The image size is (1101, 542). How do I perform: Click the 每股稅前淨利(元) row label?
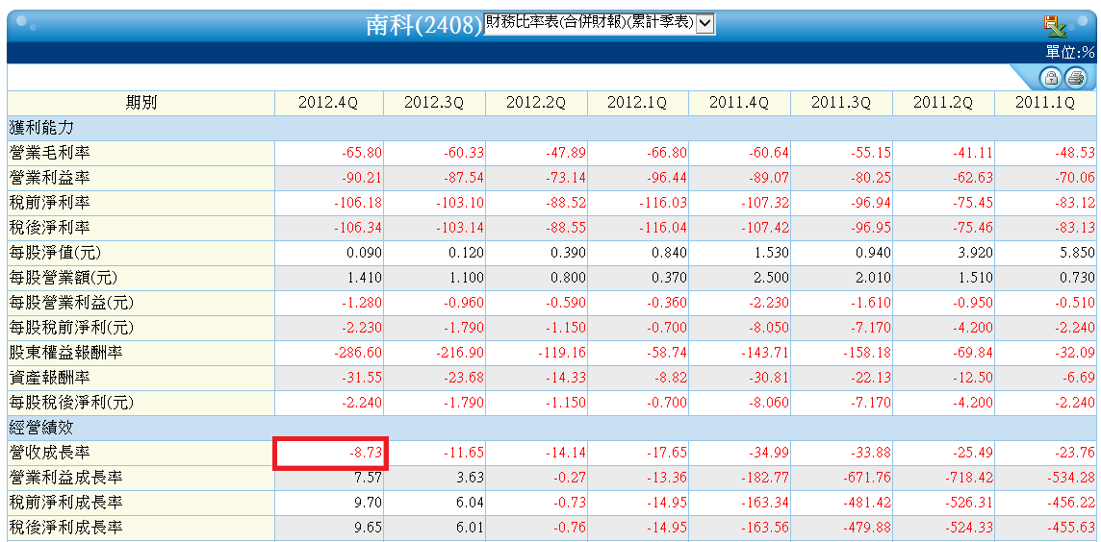(x=71, y=328)
